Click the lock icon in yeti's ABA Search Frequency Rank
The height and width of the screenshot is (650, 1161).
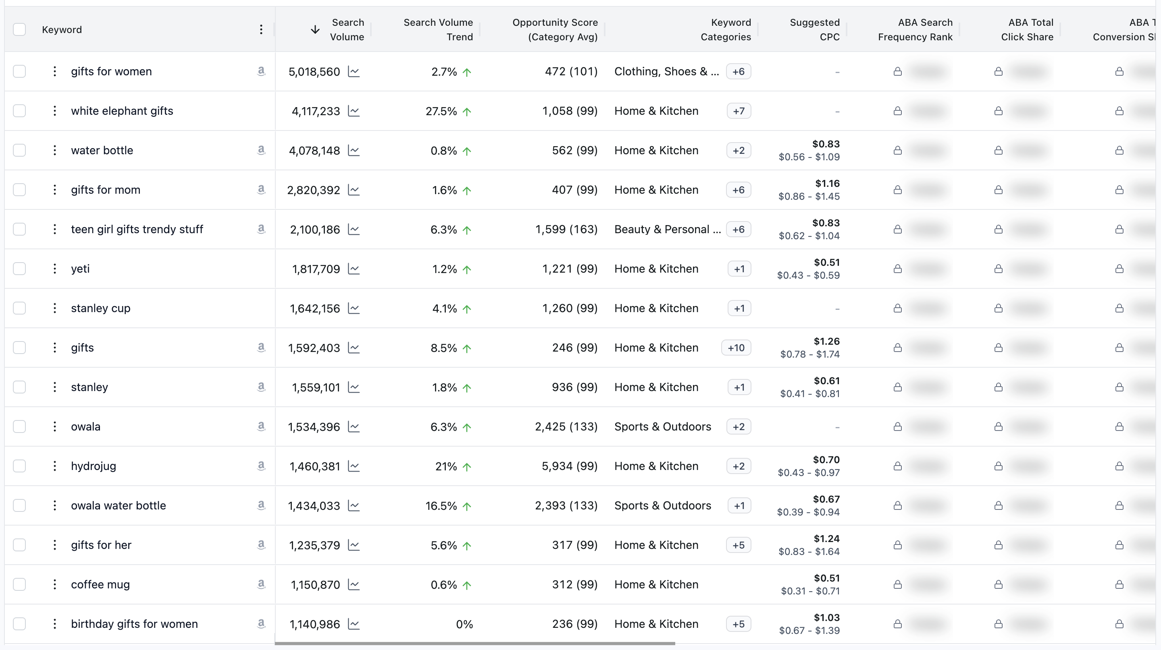click(x=897, y=269)
